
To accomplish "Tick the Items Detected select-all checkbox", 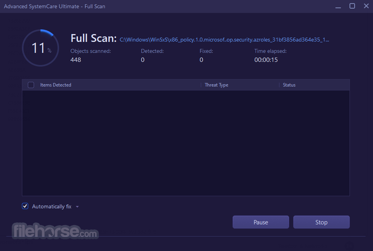I will tap(31, 85).
